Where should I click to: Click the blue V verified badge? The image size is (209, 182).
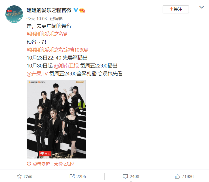(x=76, y=10)
